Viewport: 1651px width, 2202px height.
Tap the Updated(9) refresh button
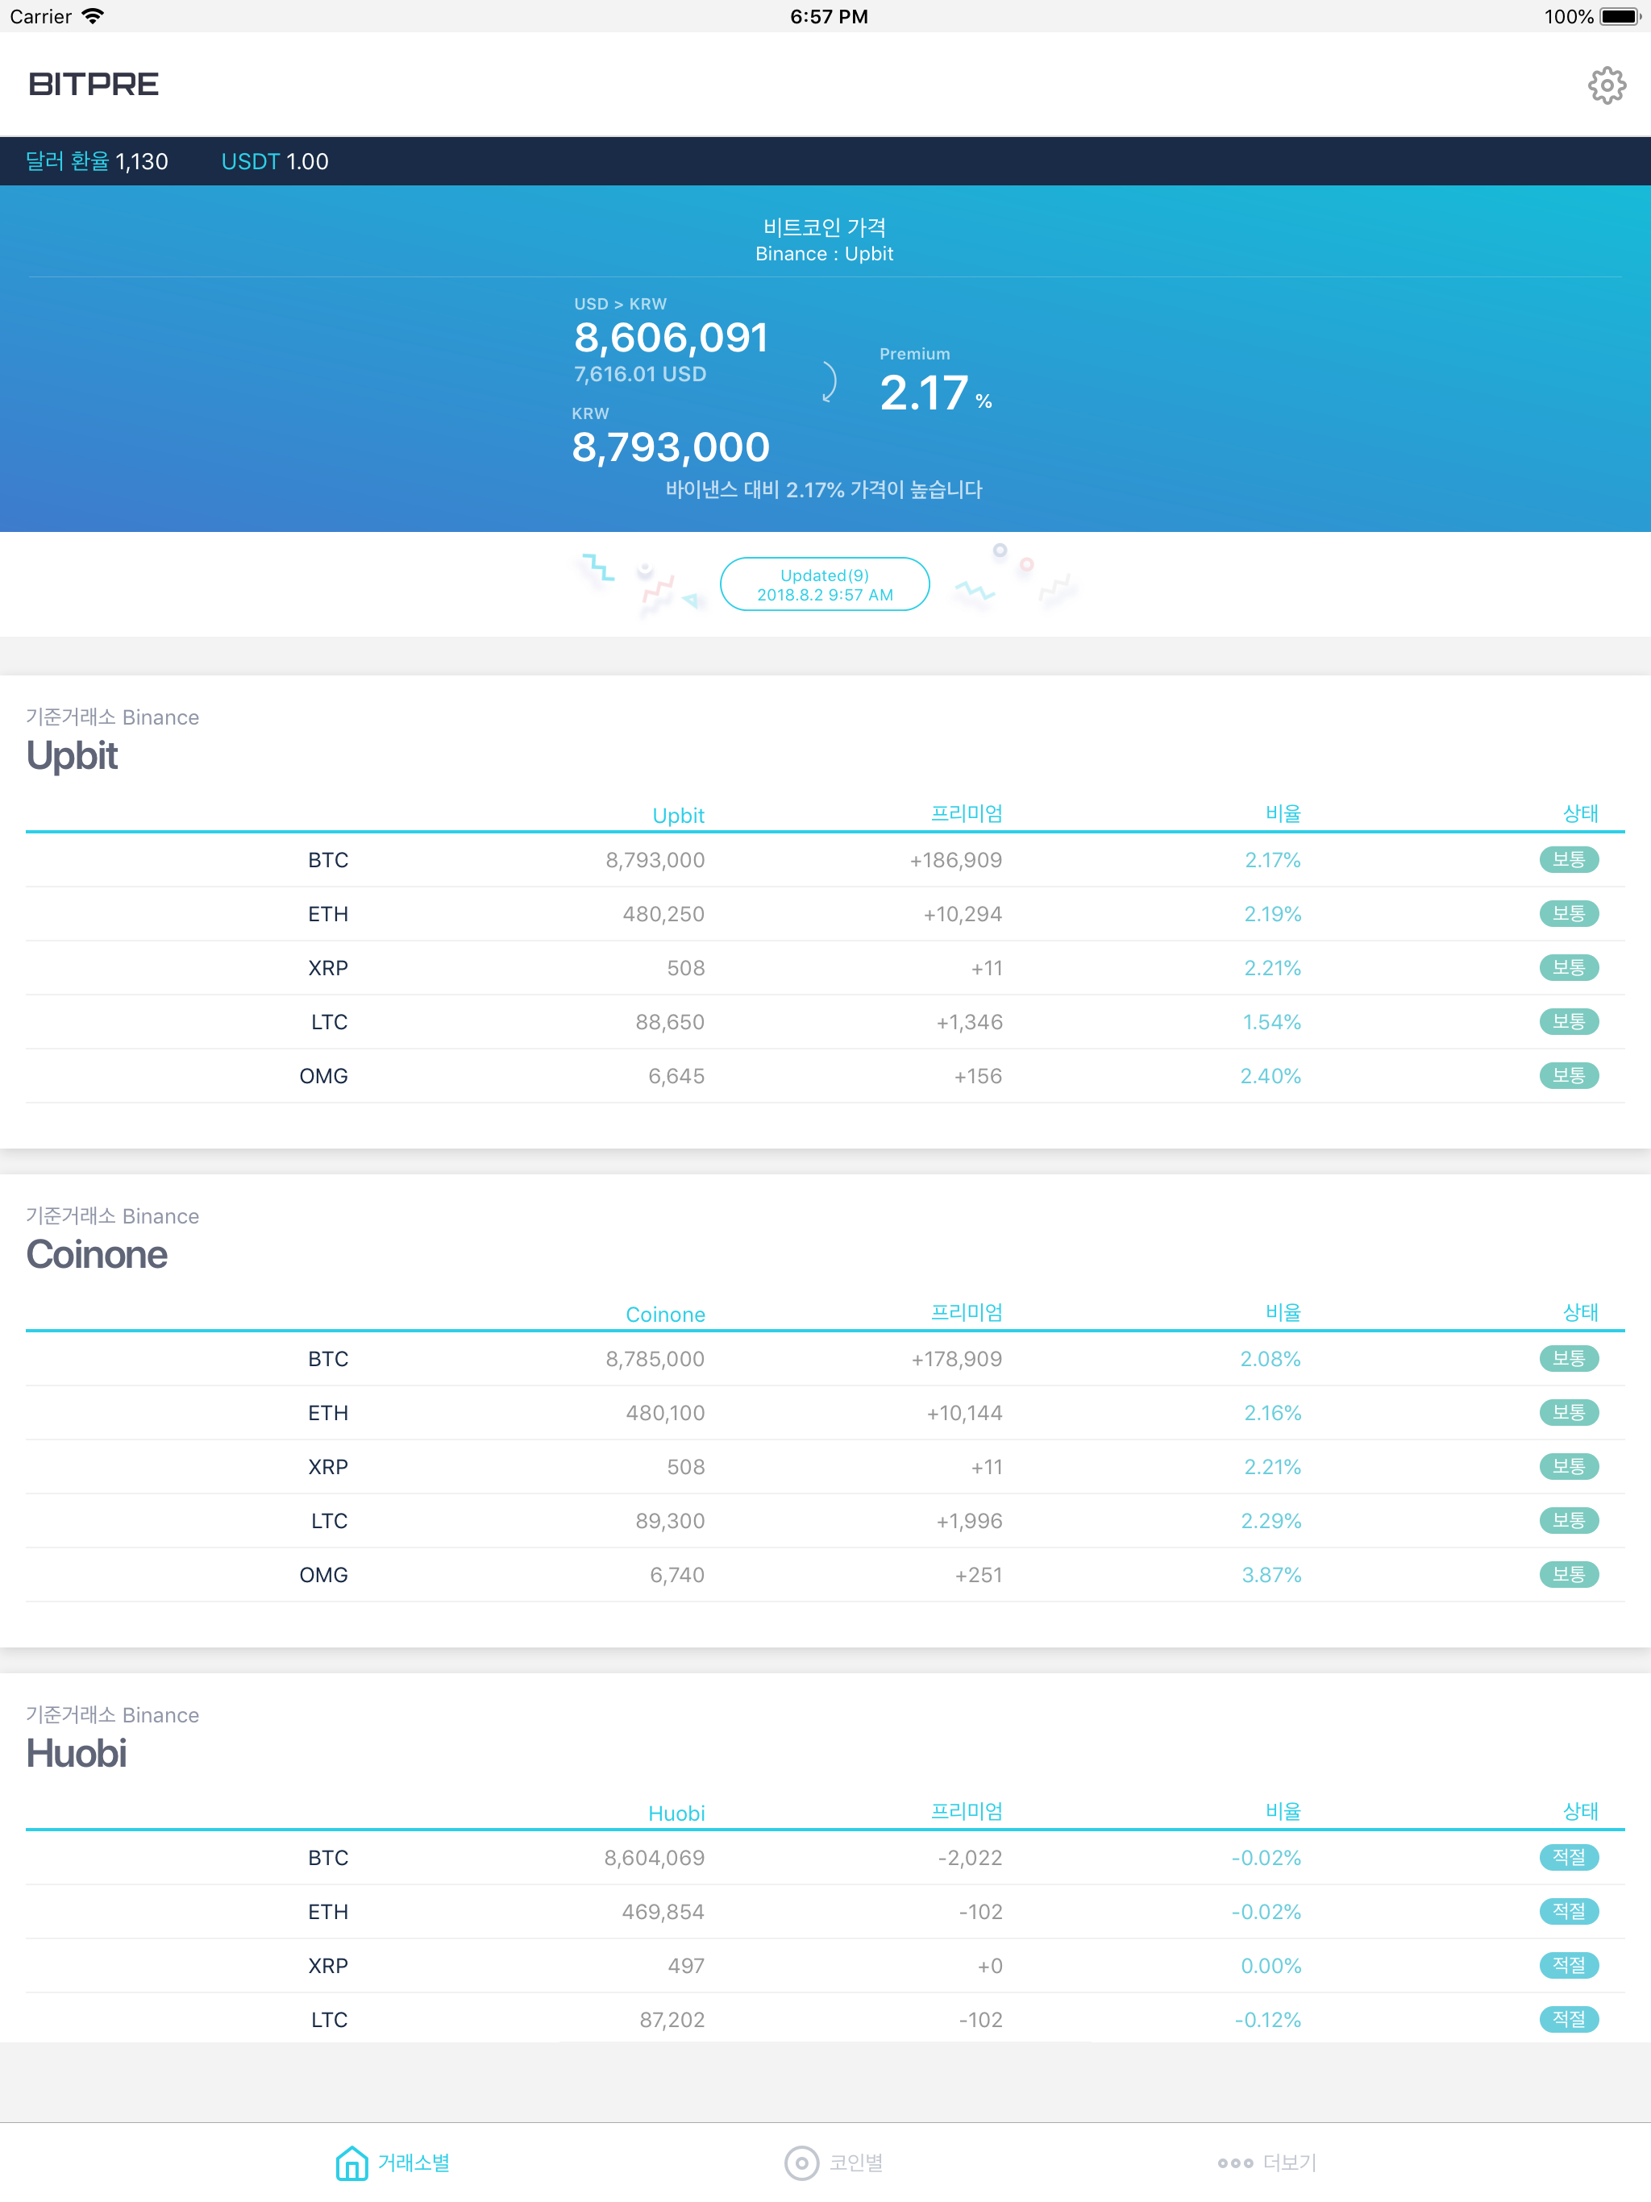(825, 584)
